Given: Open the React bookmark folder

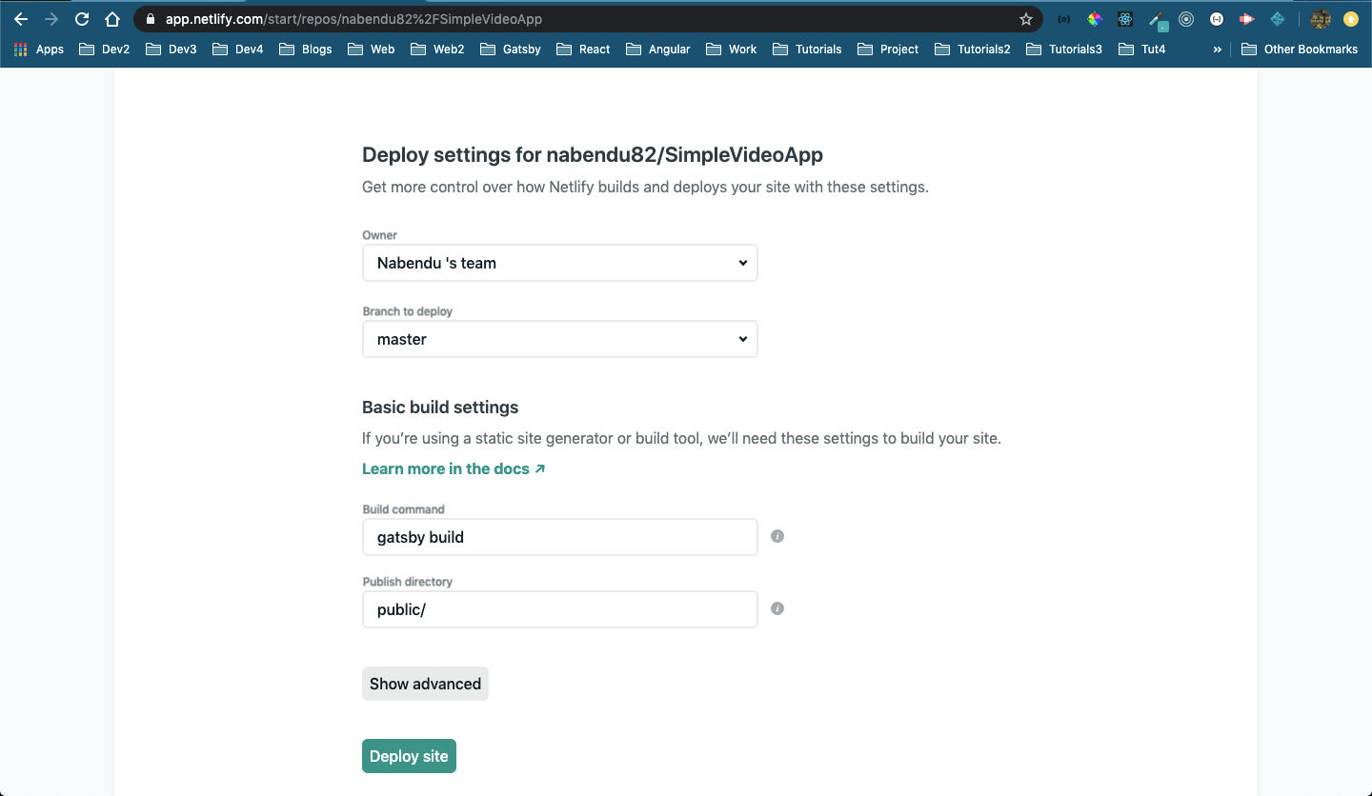Looking at the screenshot, I should [x=583, y=50].
